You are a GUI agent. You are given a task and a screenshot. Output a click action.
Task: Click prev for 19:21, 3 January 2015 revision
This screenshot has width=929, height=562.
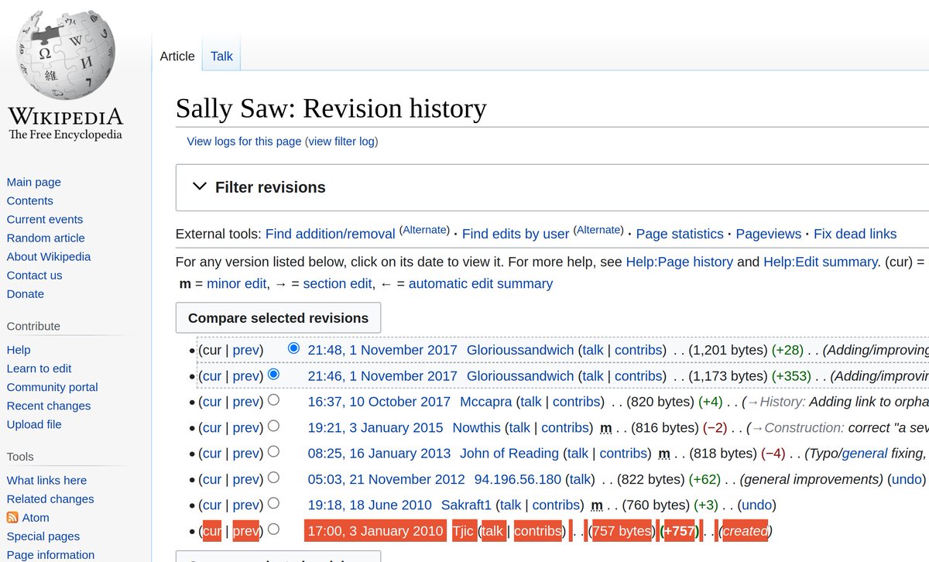tap(246, 427)
